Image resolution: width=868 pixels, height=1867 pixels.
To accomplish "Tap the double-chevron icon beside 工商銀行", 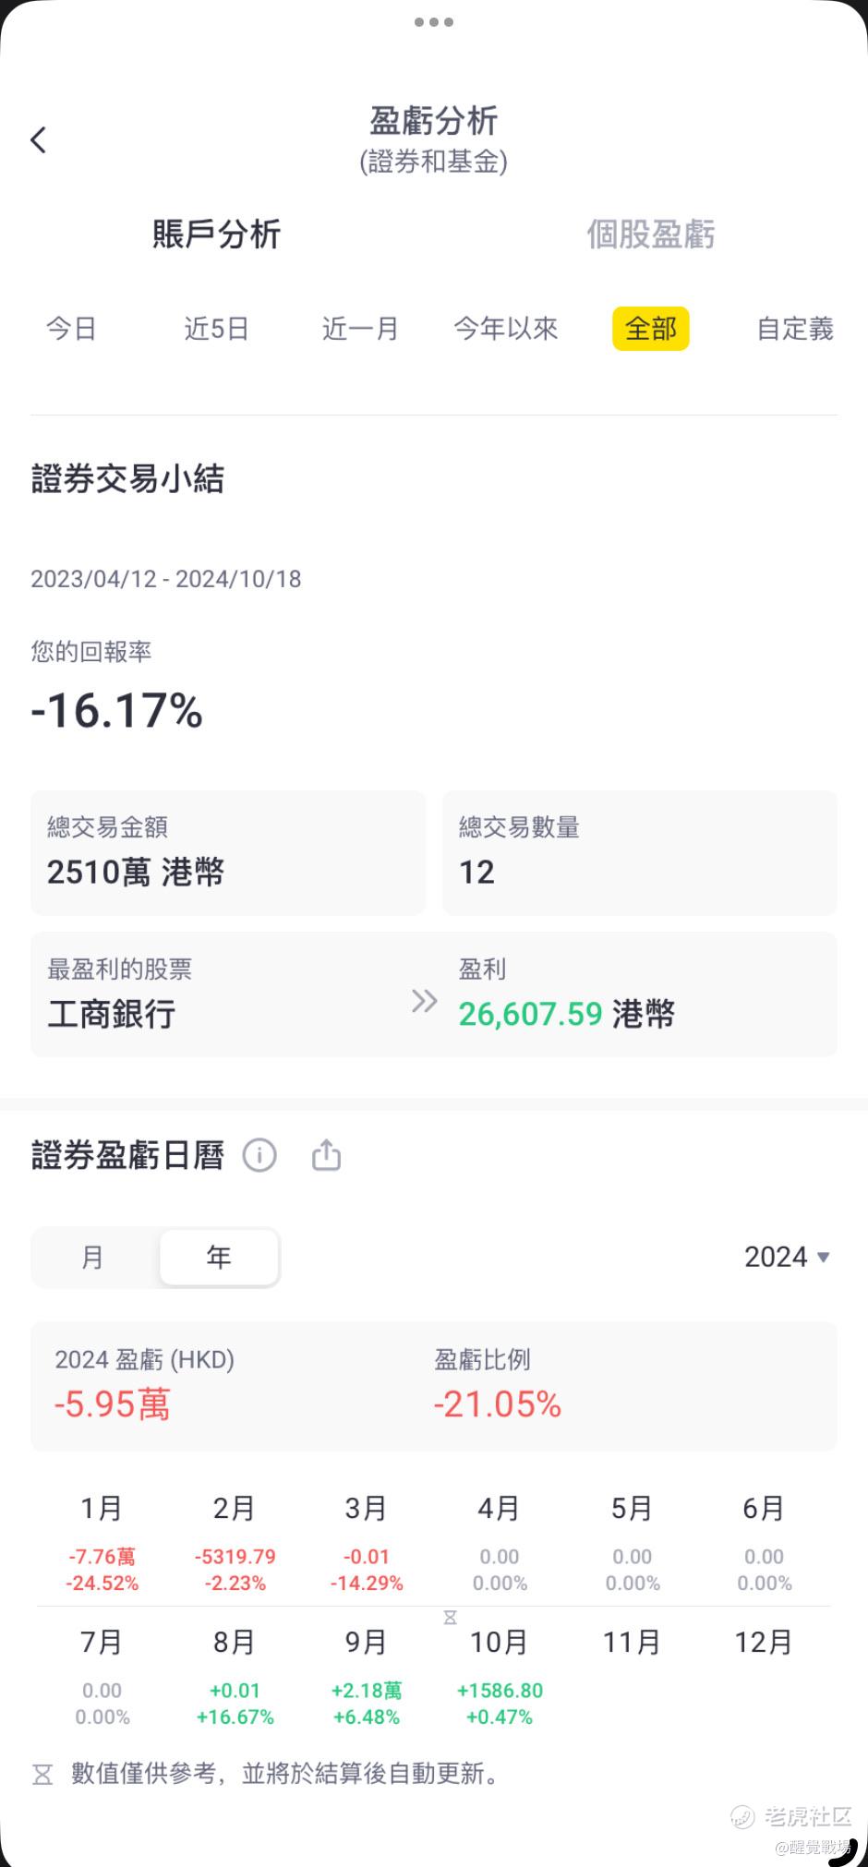I will pyautogui.click(x=424, y=1001).
